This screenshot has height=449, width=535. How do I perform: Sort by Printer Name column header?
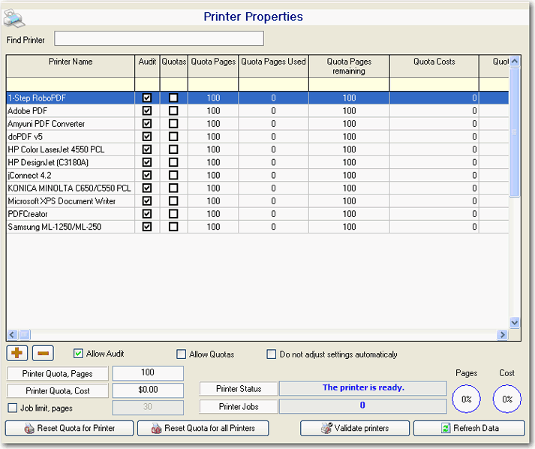pyautogui.click(x=71, y=66)
